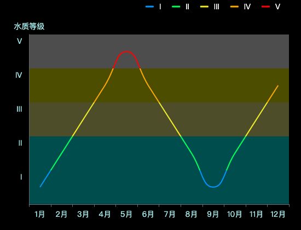Toggle the red V series legend marker

click(265, 7)
